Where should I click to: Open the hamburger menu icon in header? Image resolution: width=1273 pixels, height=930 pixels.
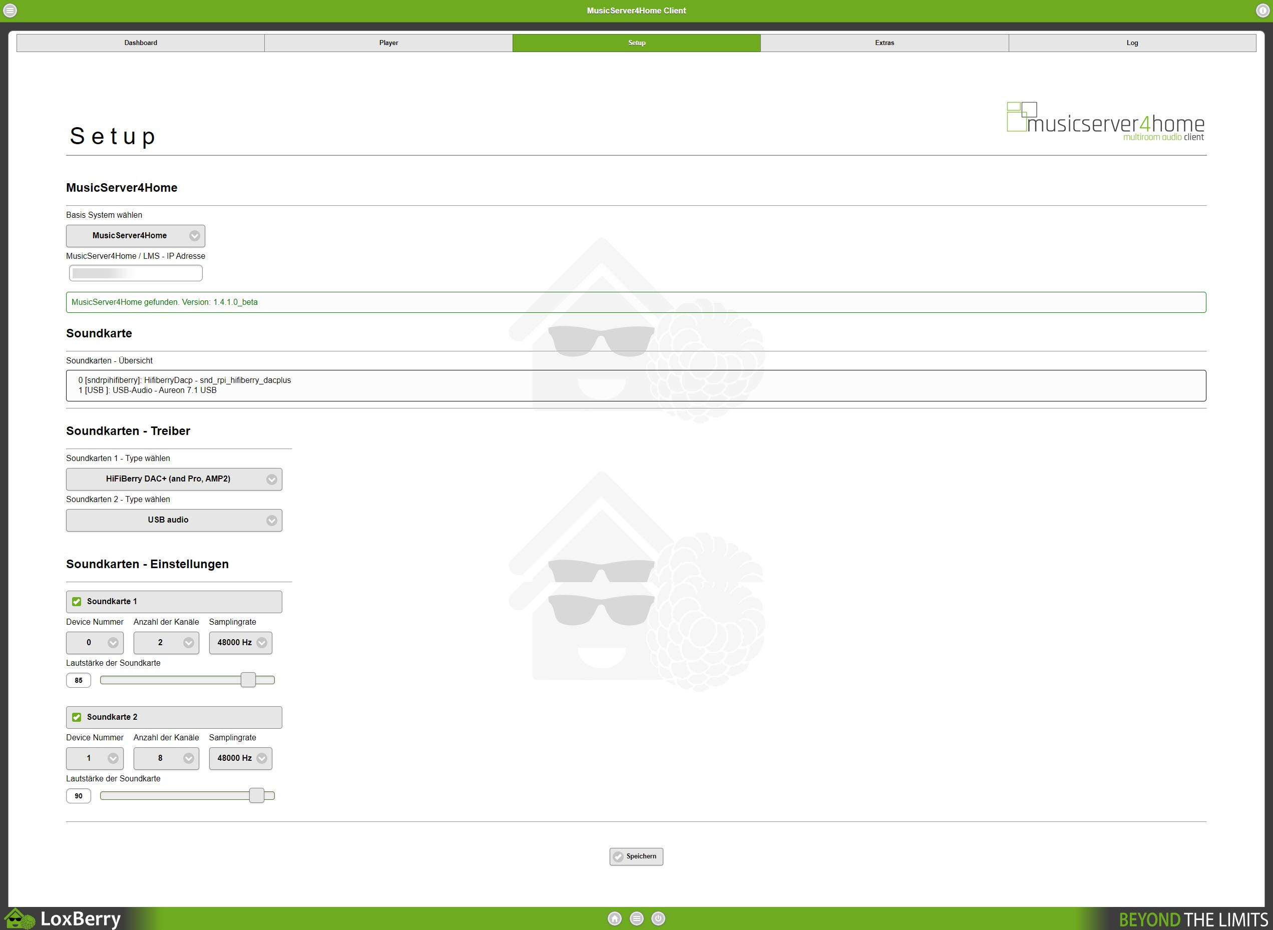click(10, 10)
